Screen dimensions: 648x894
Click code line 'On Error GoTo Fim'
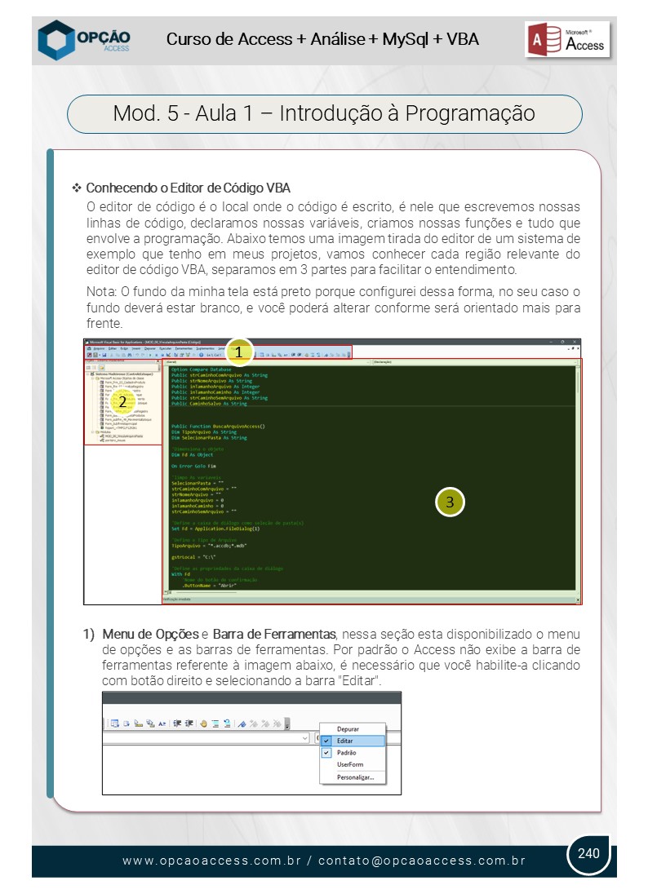point(193,466)
